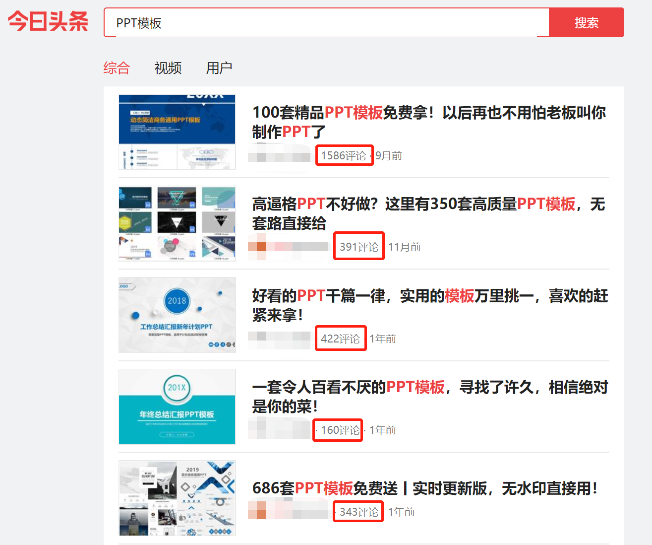Click the 今日头条 logo
Image resolution: width=652 pixels, height=545 pixels.
[48, 21]
